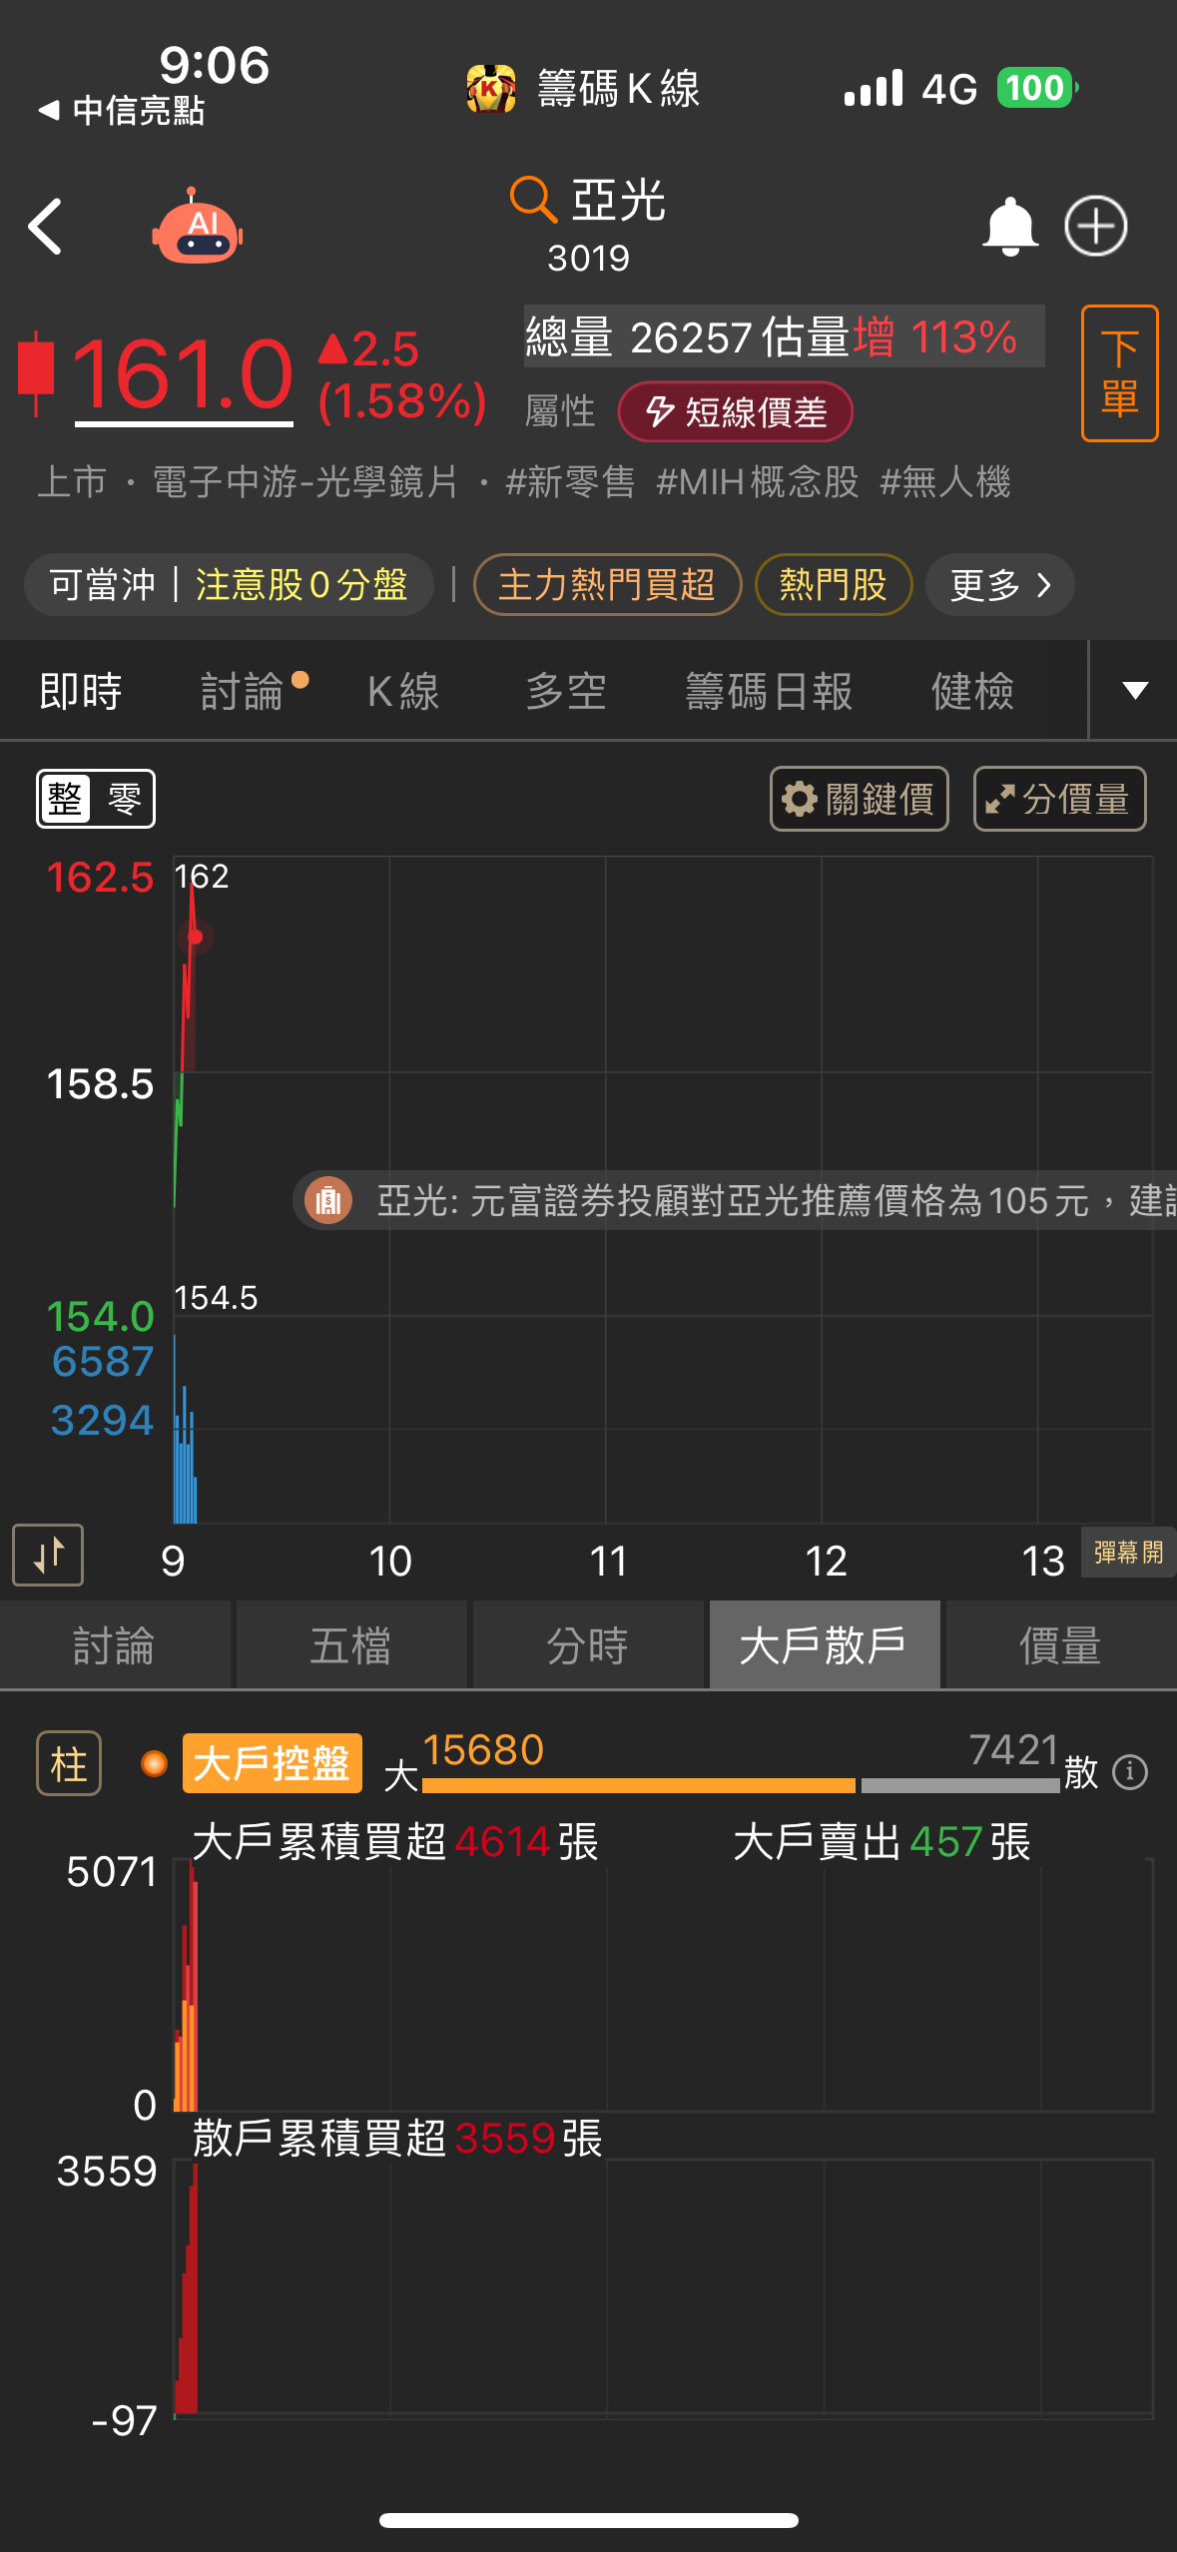The width and height of the screenshot is (1177, 2552).
Task: Tap the 大戶累積買超 4614張 text
Action: (395, 1842)
